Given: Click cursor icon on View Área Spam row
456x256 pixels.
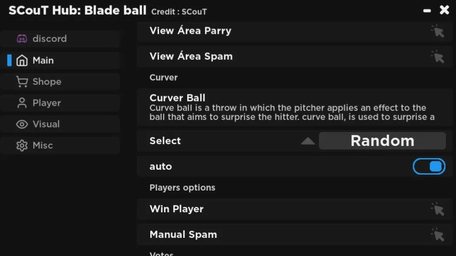Looking at the screenshot, I should coord(438,57).
